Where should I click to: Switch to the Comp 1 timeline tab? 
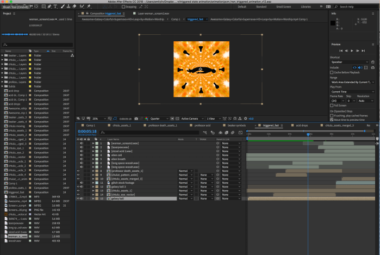pos(91,125)
